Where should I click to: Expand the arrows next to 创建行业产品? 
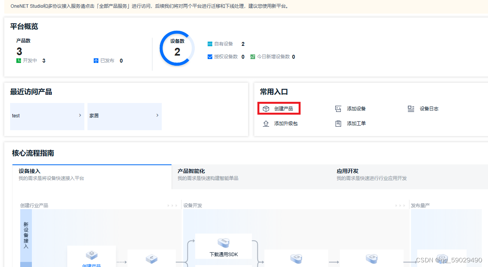coord(172,205)
